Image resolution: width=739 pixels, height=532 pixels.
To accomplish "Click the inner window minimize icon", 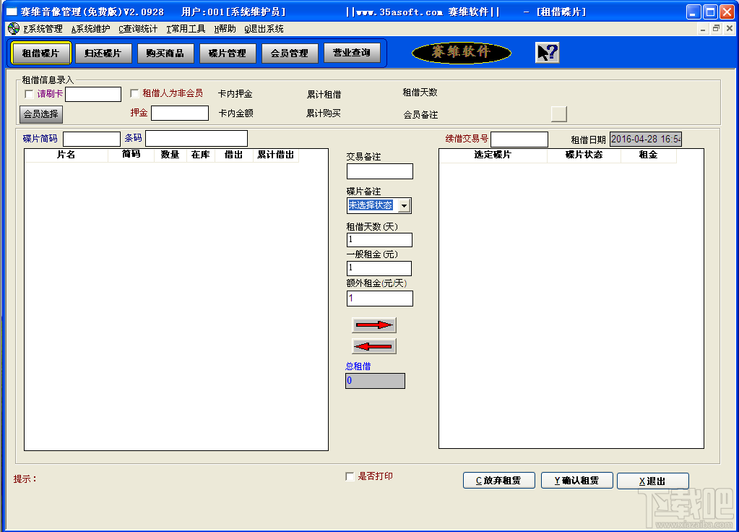I will (702, 28).
